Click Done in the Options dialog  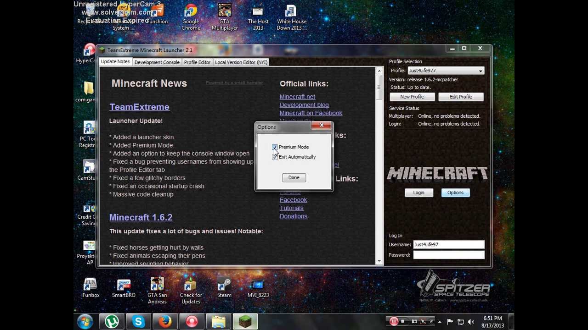[x=294, y=177]
